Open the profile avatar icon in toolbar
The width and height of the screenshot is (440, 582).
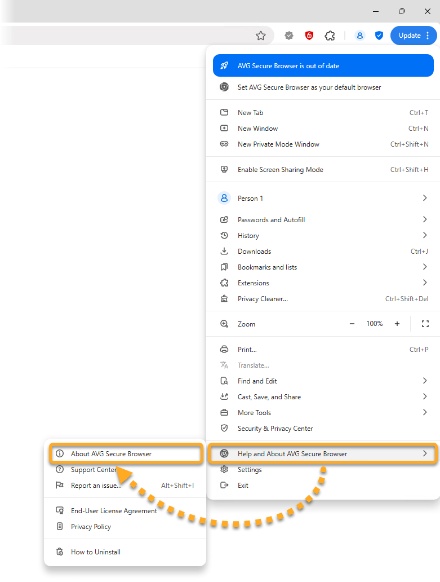pyautogui.click(x=359, y=36)
